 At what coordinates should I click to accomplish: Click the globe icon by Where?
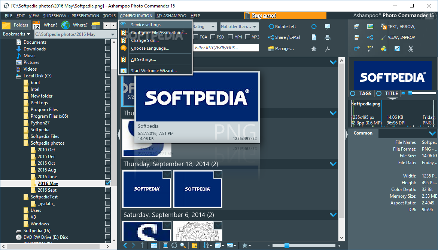point(66,25)
